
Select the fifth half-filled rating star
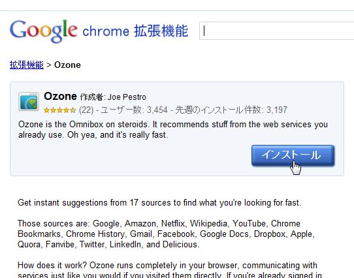pyautogui.click(x=72, y=110)
